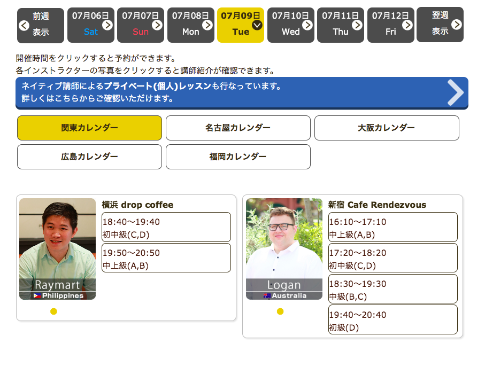The width and height of the screenshot is (485, 367).
Task: Click the next week arrow icon
Action: click(456, 25)
